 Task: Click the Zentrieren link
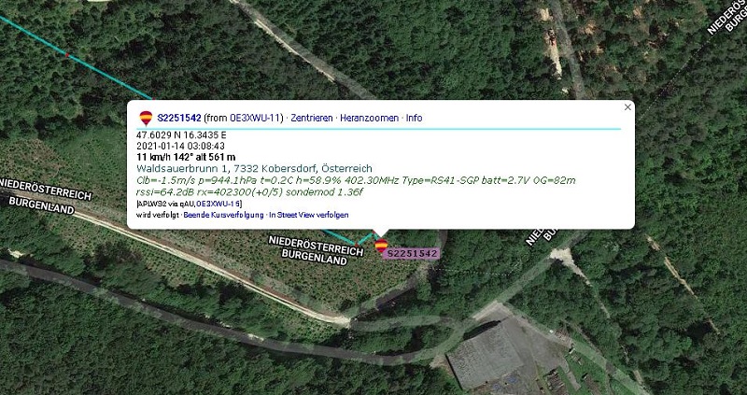tap(312, 118)
